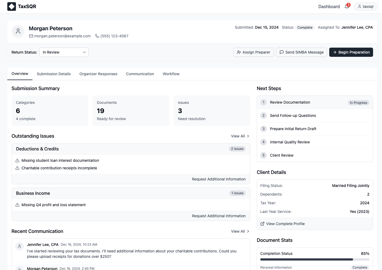Switch to the Submission Details tab

54,74
